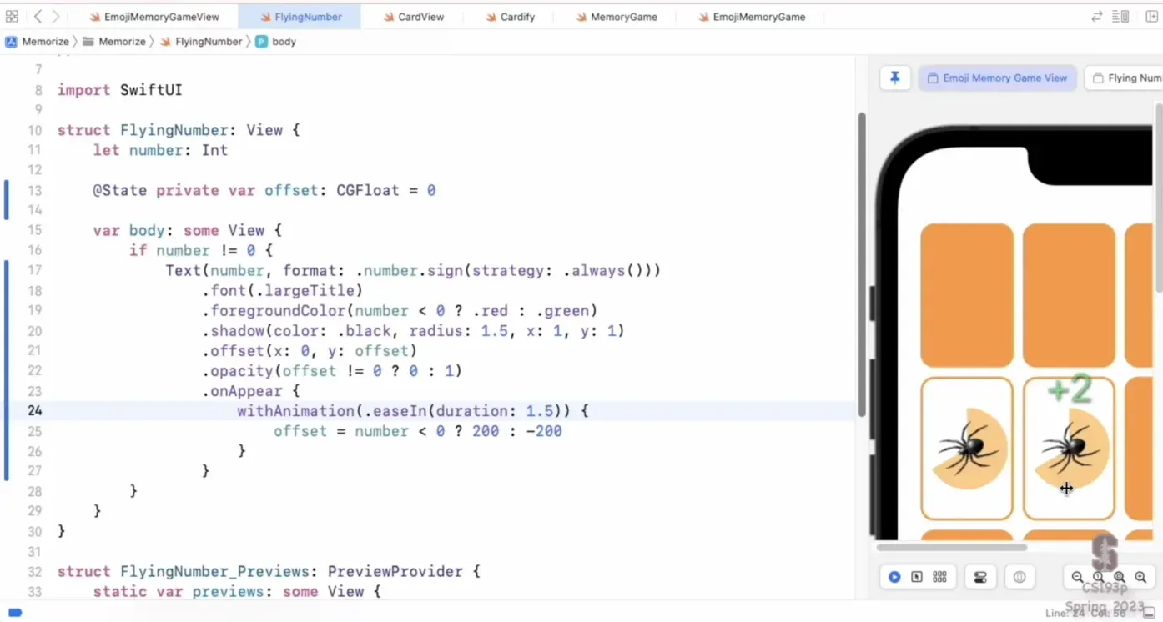Start the live preview mode
The width and height of the screenshot is (1163, 622).
pos(894,577)
